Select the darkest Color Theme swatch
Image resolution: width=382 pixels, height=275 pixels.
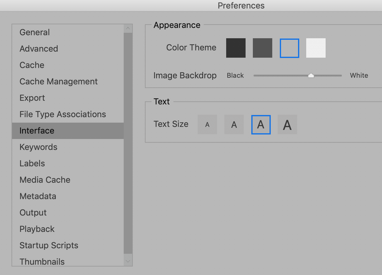(236, 48)
